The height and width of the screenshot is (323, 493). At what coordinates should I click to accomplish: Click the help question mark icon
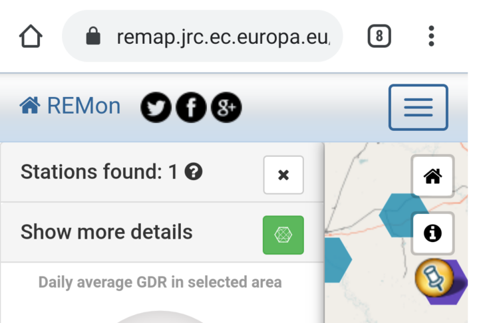coord(194,172)
